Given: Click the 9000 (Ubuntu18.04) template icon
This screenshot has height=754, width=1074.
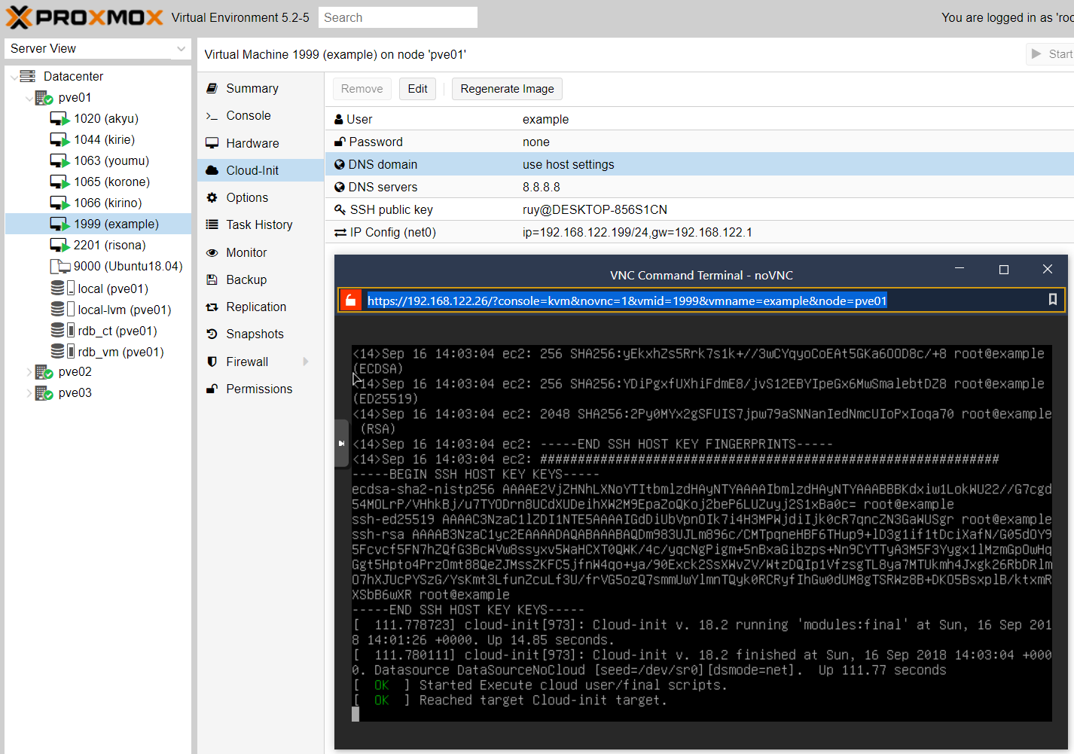Looking at the screenshot, I should [x=59, y=267].
